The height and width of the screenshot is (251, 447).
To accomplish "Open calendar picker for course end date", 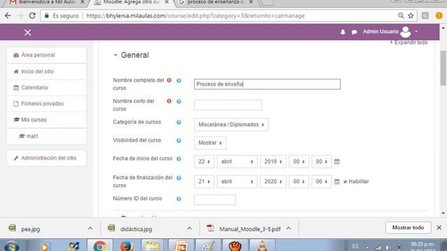I will 337,181.
